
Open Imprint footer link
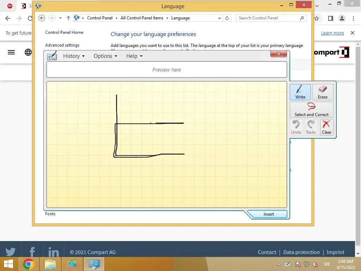point(336,252)
